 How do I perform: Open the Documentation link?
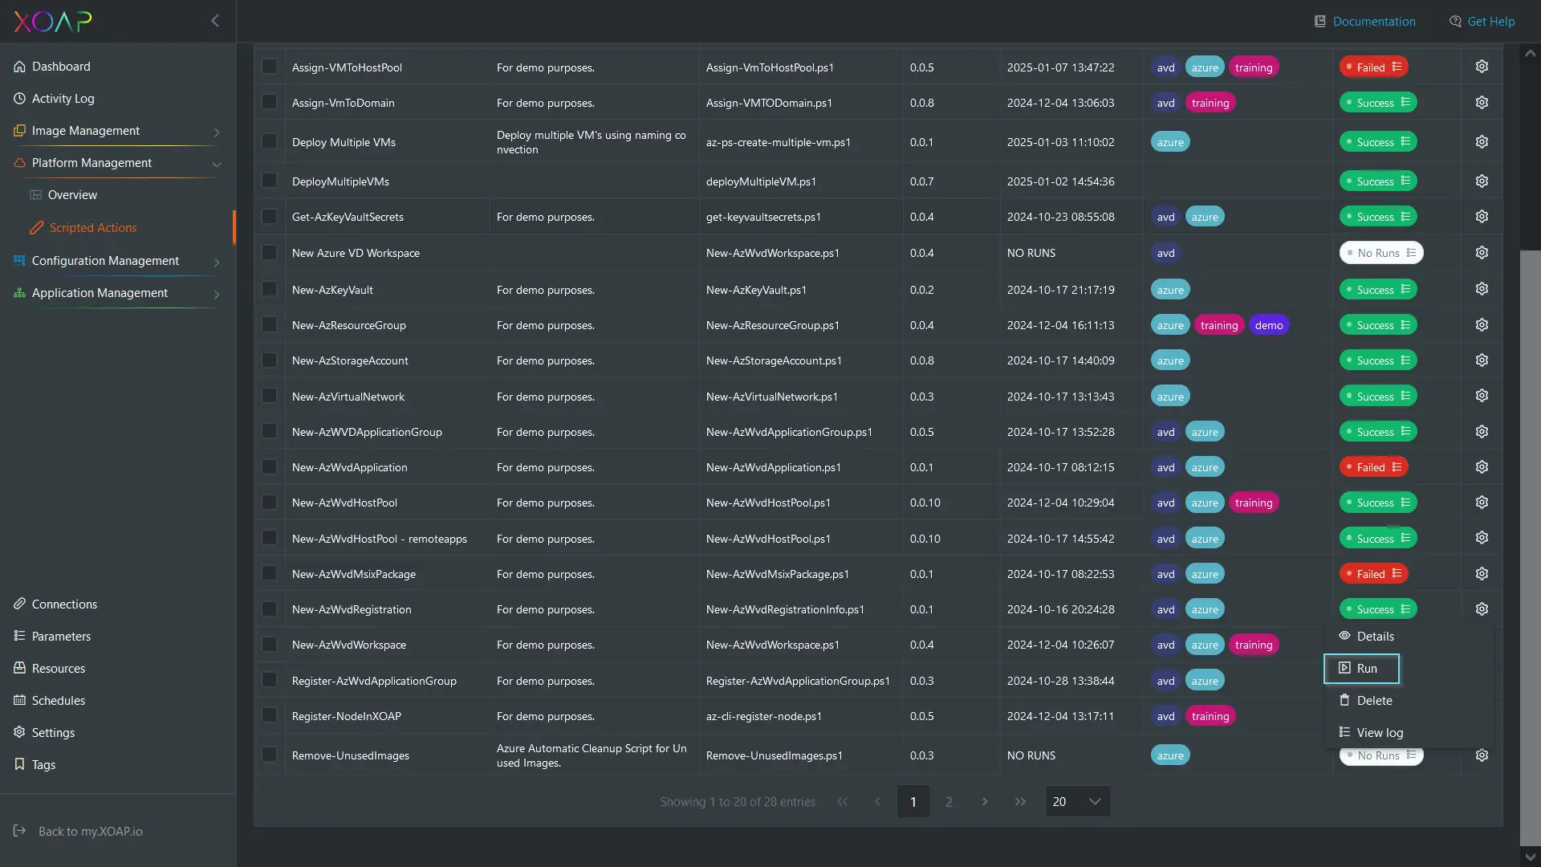click(x=1365, y=22)
